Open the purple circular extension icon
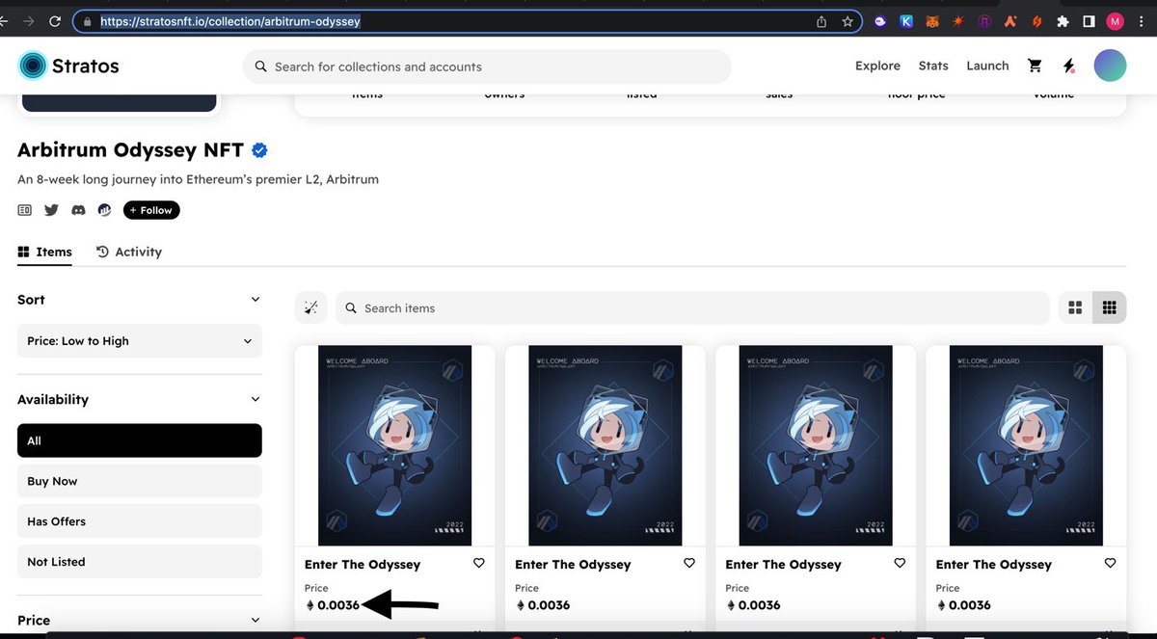The image size is (1157, 639). [984, 21]
